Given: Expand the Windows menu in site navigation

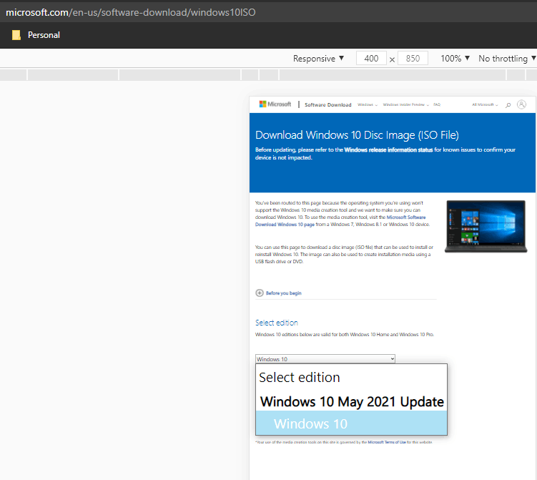Looking at the screenshot, I should click(368, 105).
